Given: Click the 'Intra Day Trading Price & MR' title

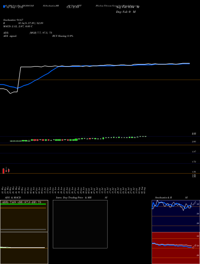Looking at the screenshot, I should point(74,198).
